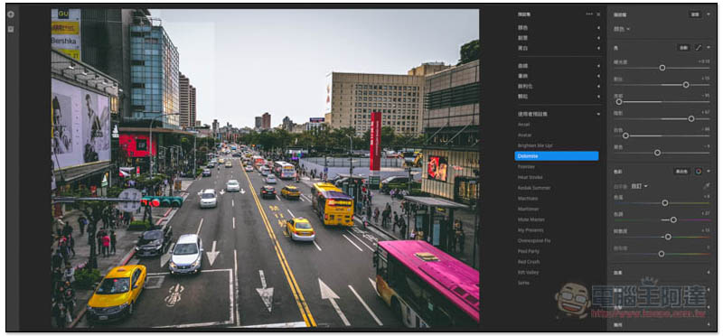
Task: Select the highlighted Dolomite preset
Action: pos(557,156)
